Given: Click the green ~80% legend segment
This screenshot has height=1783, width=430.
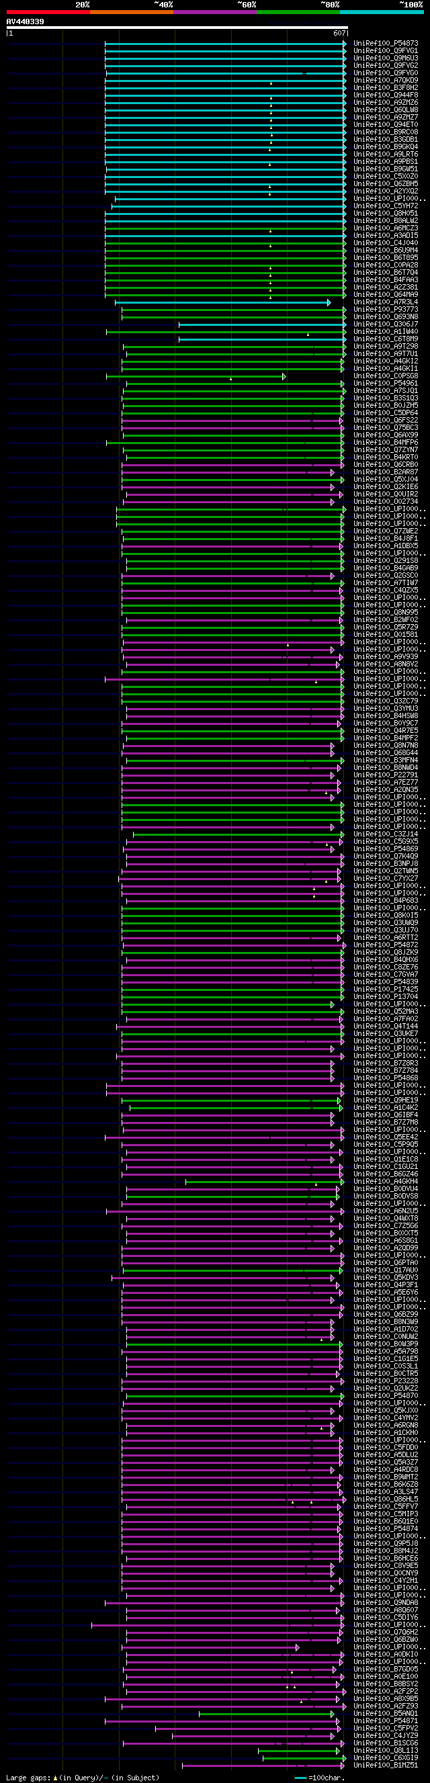Looking at the screenshot, I should (298, 12).
